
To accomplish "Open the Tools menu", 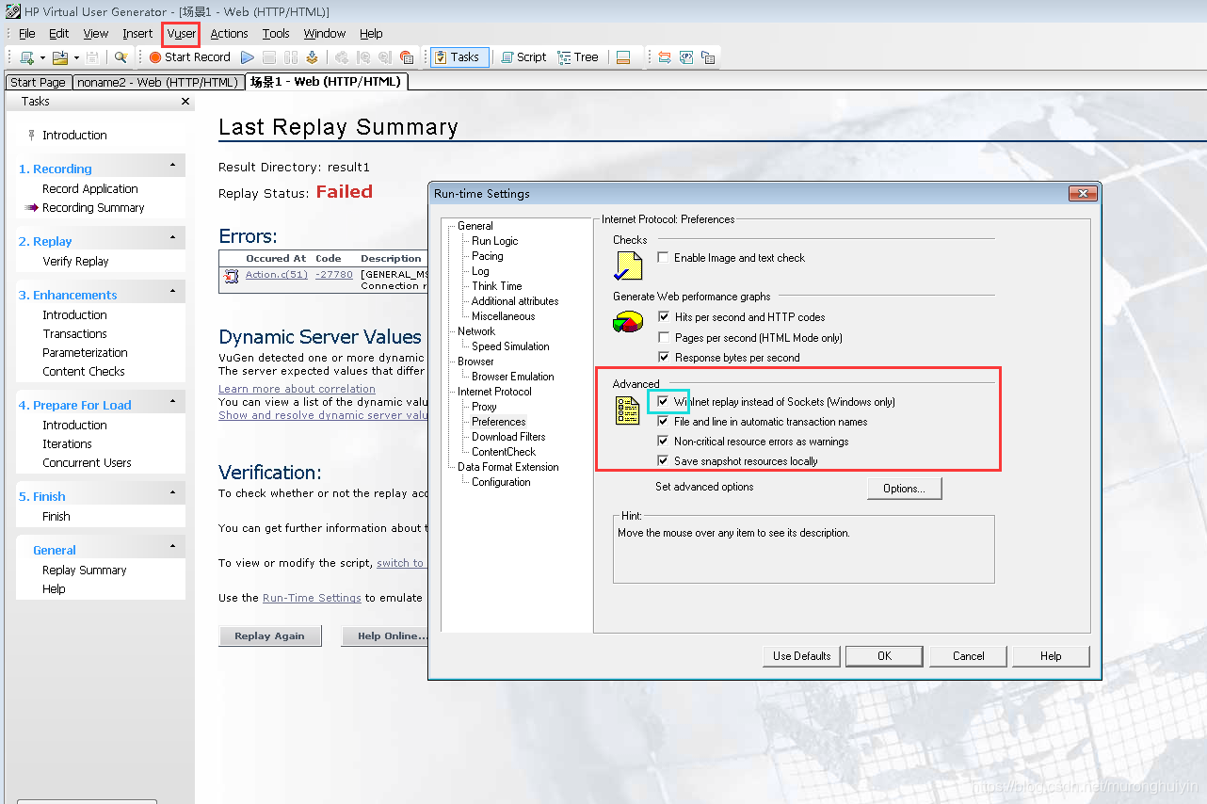I will [x=276, y=33].
